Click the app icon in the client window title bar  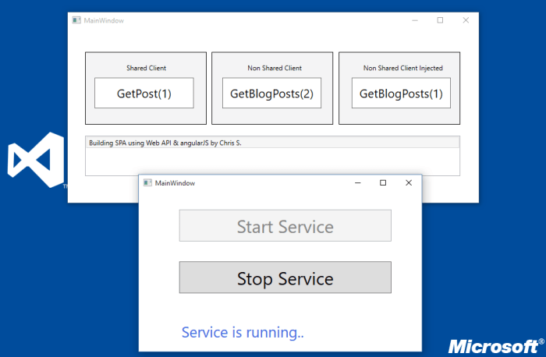click(76, 20)
